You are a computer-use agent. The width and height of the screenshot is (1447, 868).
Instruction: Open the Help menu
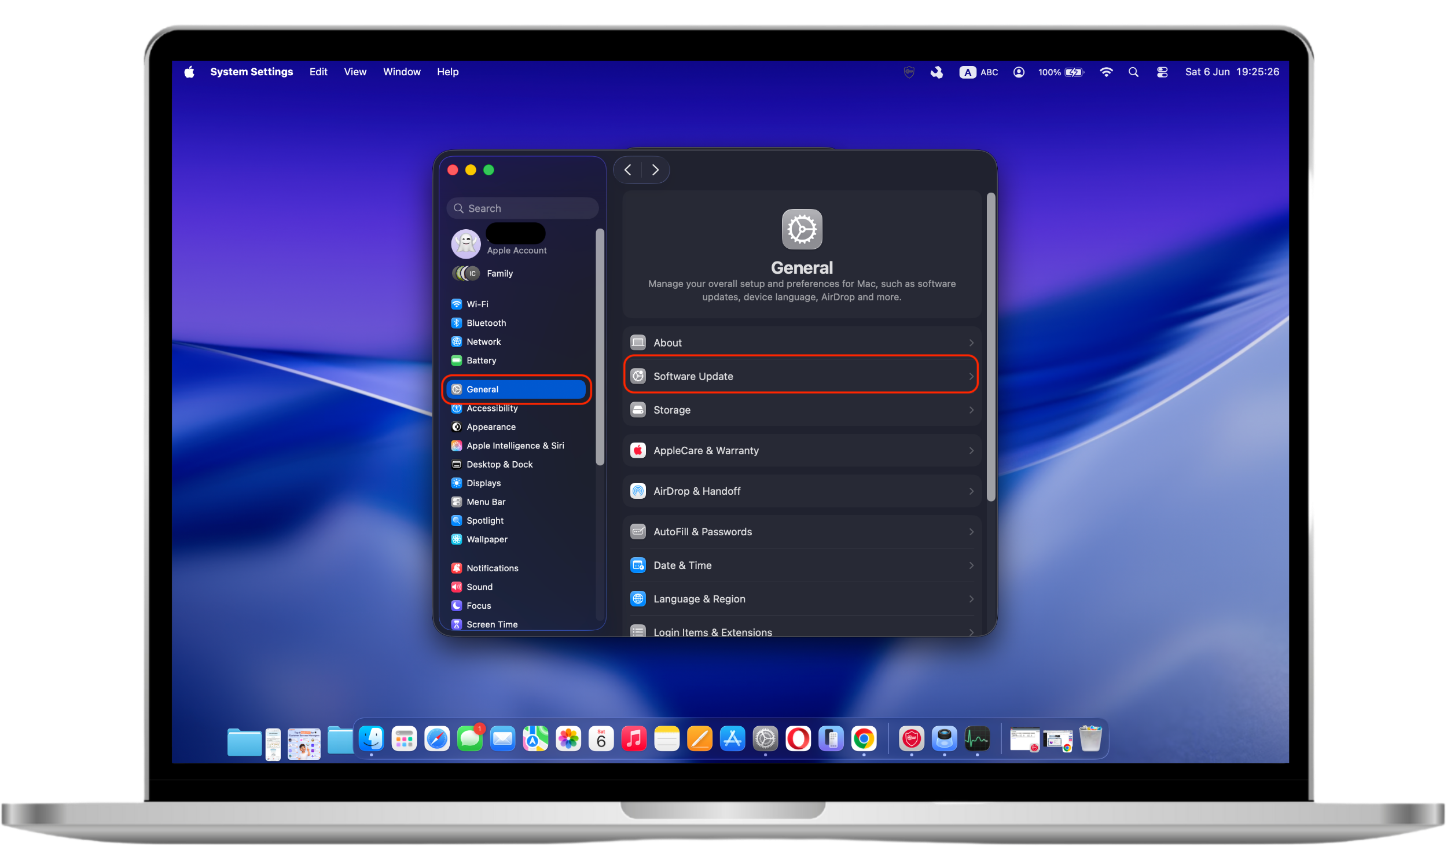pyautogui.click(x=447, y=72)
